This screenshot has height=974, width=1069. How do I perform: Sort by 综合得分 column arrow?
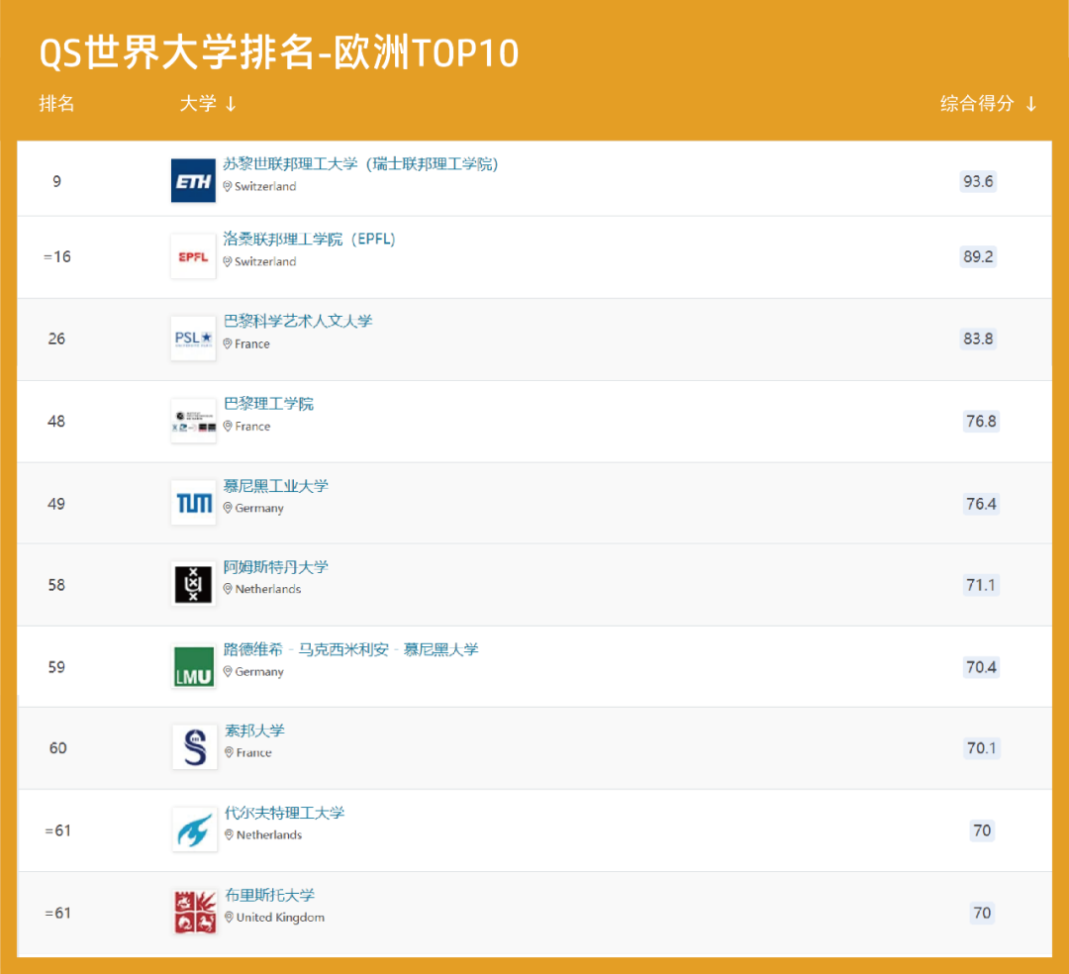pos(1031,104)
